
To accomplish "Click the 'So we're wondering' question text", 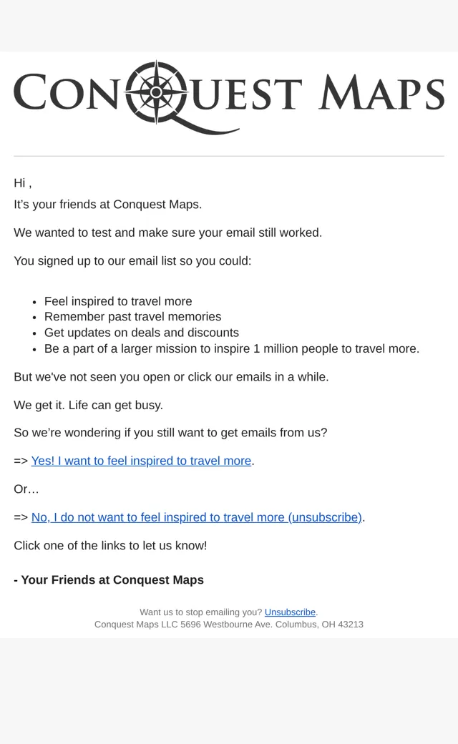I will (x=170, y=433).
